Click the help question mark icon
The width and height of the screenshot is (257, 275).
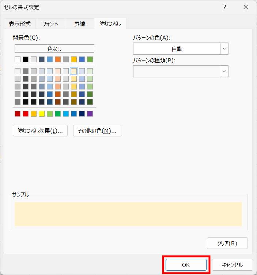[x=225, y=7]
